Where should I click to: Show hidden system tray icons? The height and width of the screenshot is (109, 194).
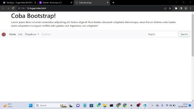[152, 106]
